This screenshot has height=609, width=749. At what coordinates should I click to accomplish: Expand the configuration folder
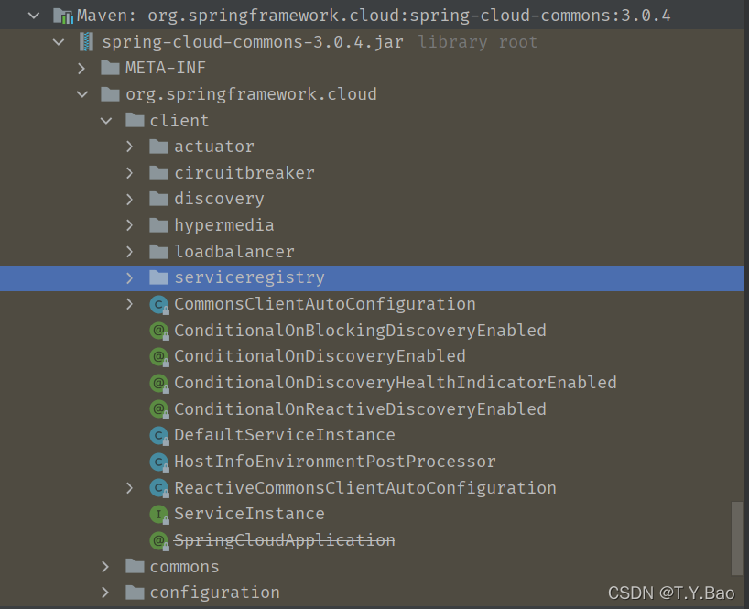[105, 593]
